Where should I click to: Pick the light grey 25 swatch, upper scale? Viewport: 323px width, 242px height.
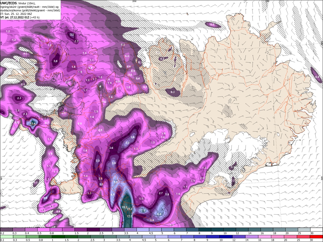pyautogui.click(x=304, y=230)
